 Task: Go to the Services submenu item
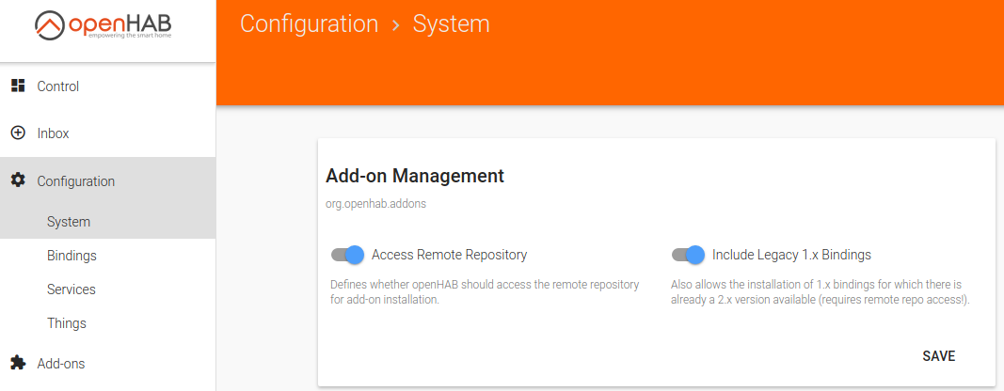pyautogui.click(x=72, y=289)
